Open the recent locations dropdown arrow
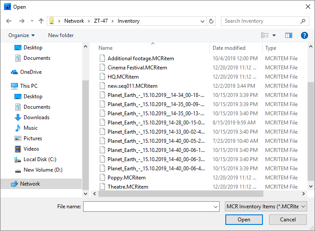This screenshot has height=231, width=315. (32, 21)
